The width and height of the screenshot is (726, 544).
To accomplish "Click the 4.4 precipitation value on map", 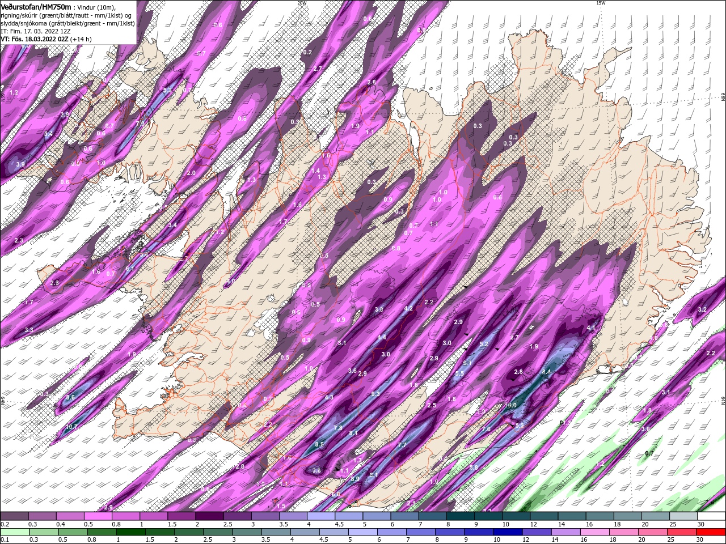I will 382,337.
